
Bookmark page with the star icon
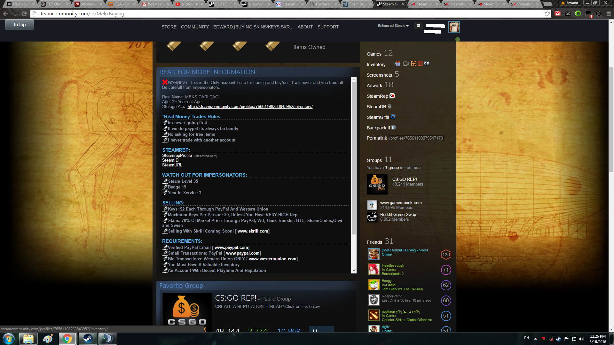click(547, 14)
